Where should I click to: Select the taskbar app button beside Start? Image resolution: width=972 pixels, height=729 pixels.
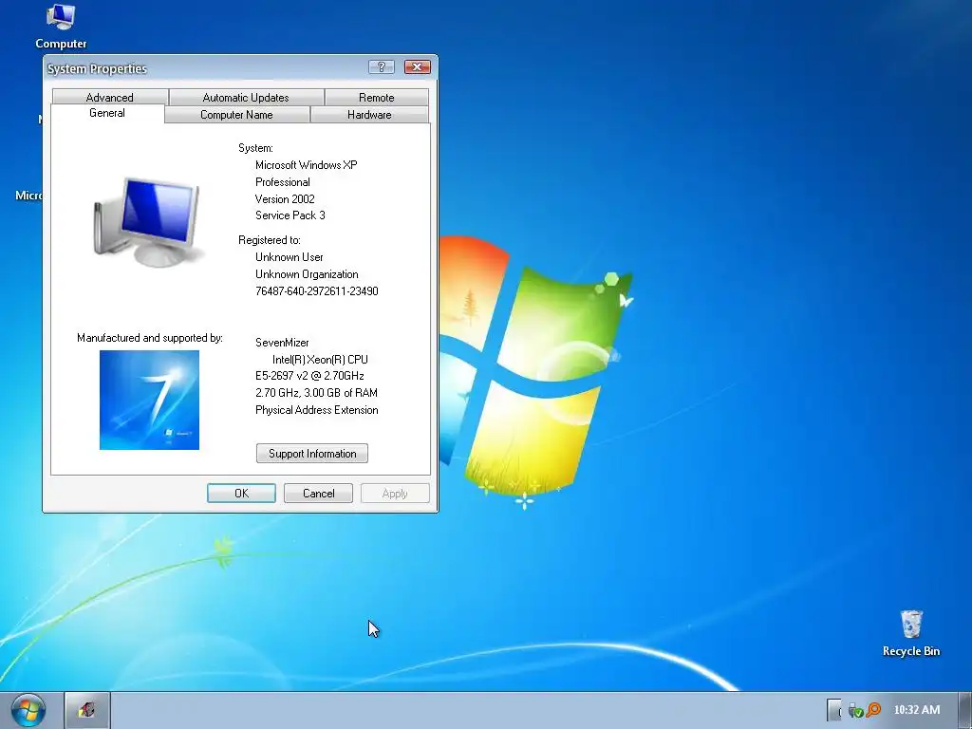tap(87, 710)
